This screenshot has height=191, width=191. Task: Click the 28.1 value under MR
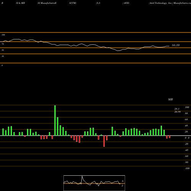[177, 109]
